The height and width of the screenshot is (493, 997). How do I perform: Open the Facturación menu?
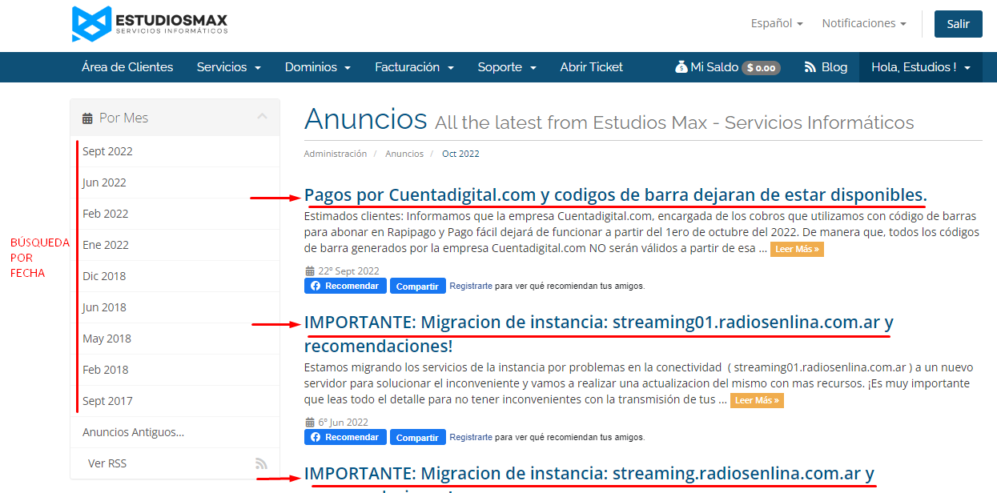tap(414, 67)
